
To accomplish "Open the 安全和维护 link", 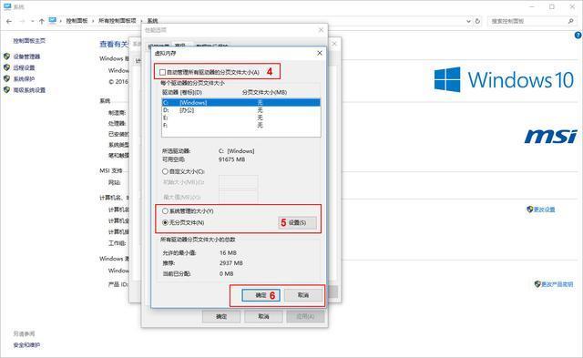I will [x=26, y=345].
